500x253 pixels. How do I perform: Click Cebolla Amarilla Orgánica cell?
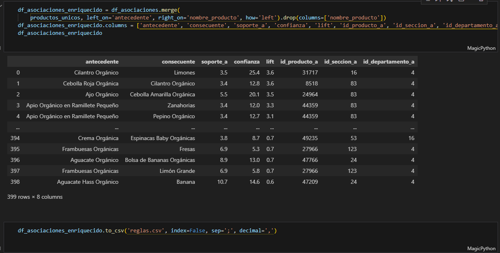[x=162, y=94]
